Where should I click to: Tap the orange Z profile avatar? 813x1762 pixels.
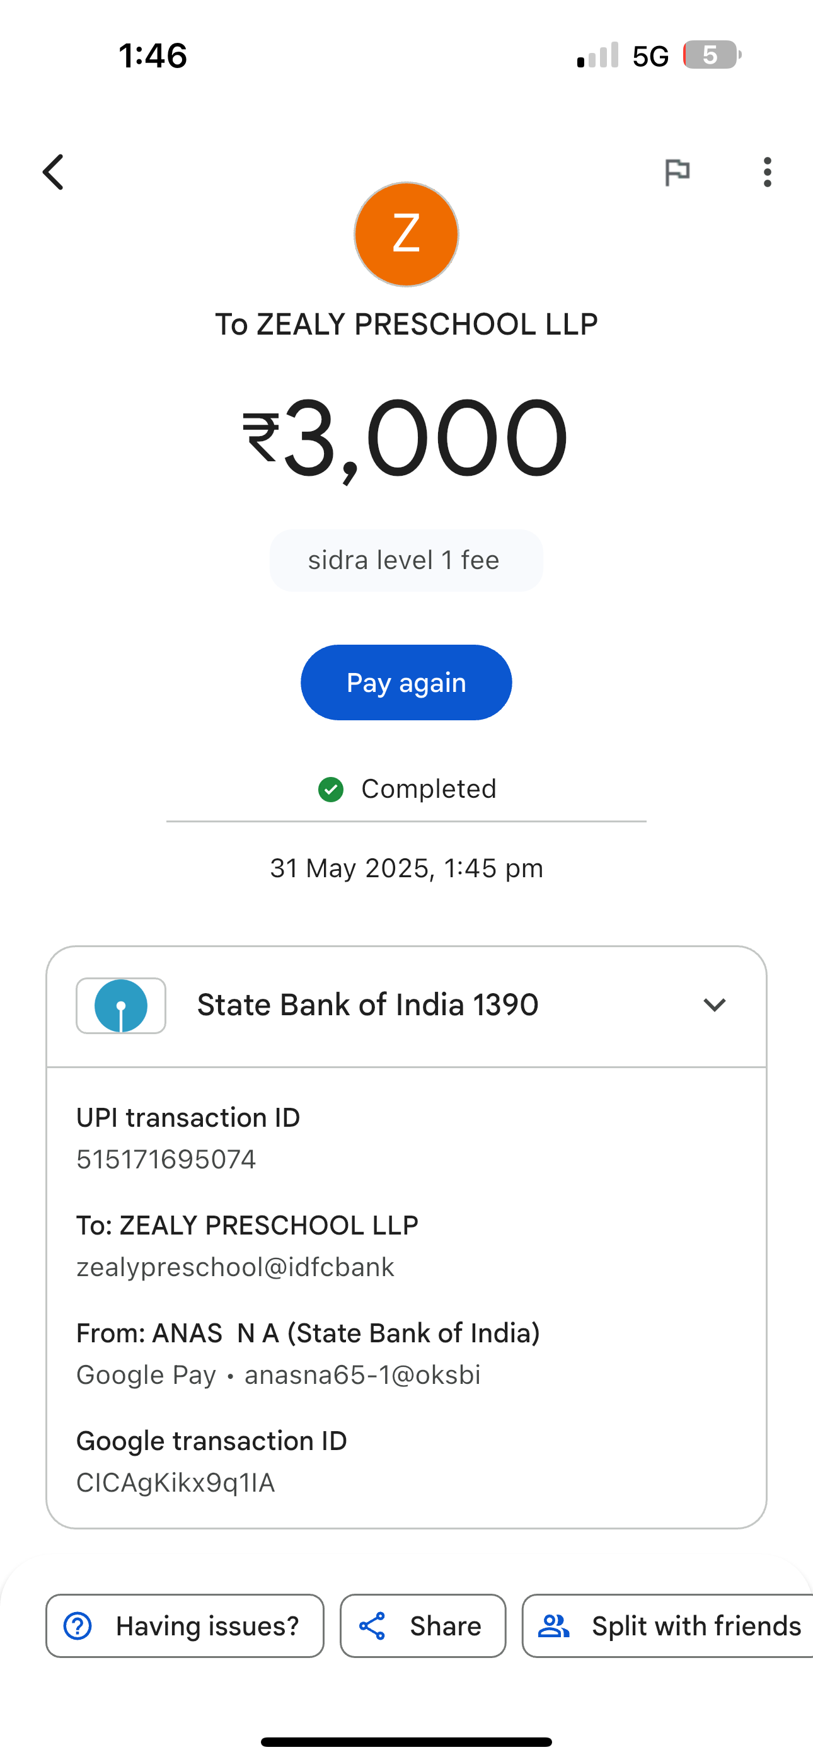(x=406, y=234)
